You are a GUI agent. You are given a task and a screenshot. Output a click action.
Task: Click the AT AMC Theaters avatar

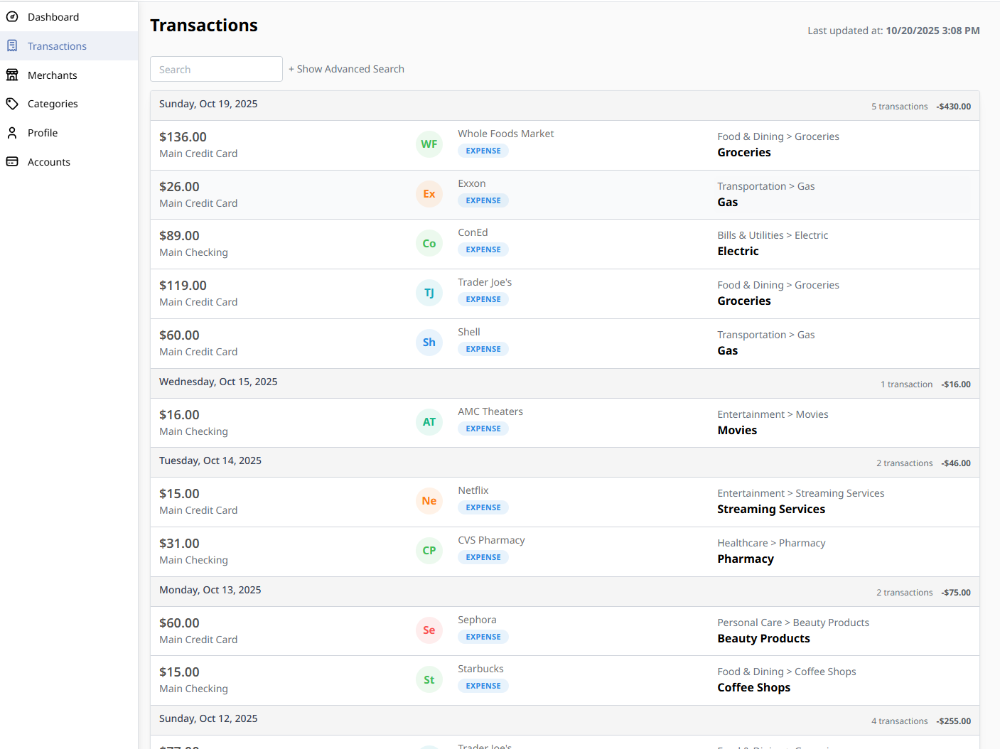coord(429,422)
